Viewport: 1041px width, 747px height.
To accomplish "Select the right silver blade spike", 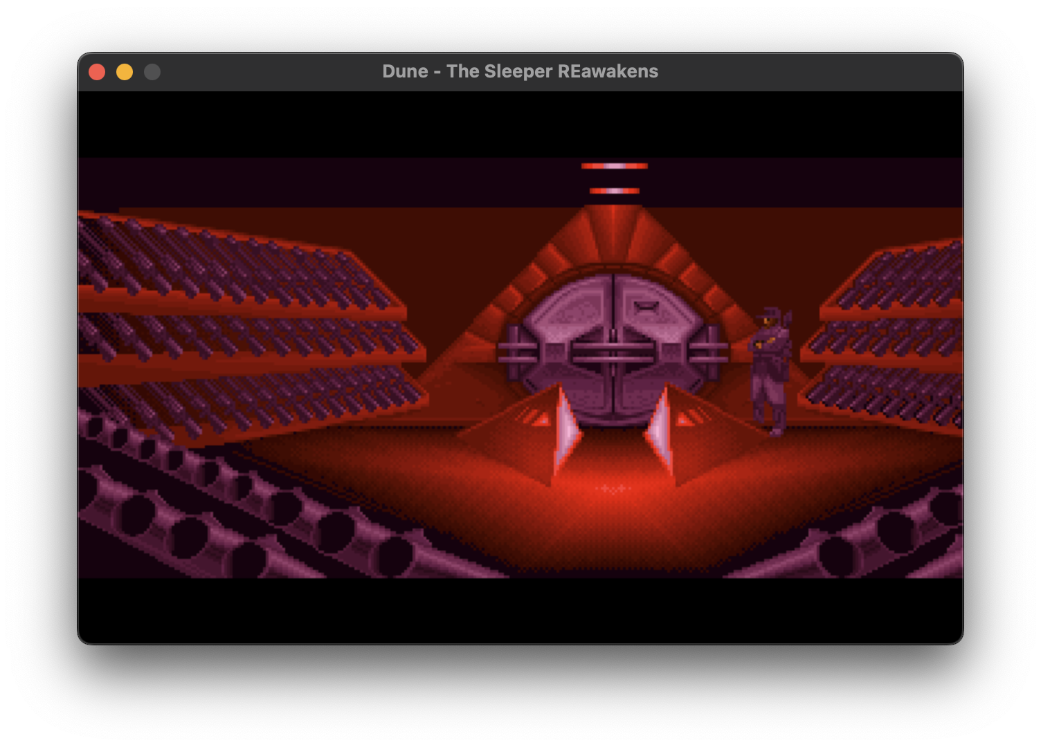I will [x=659, y=430].
